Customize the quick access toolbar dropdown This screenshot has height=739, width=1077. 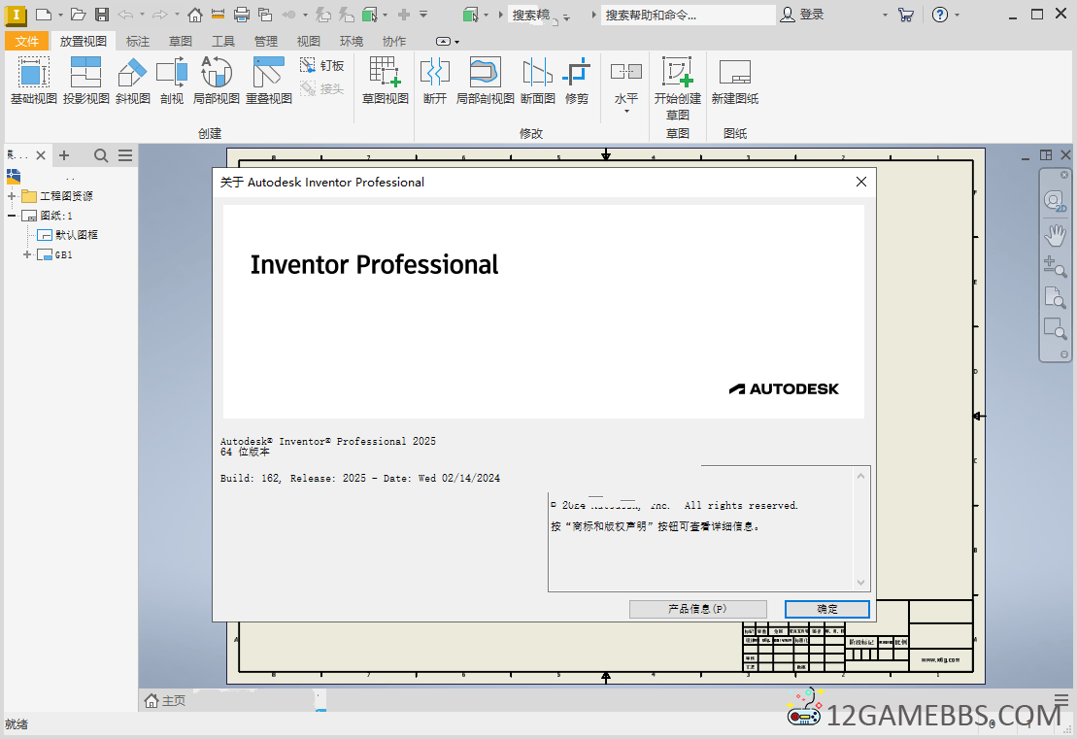pos(423,15)
